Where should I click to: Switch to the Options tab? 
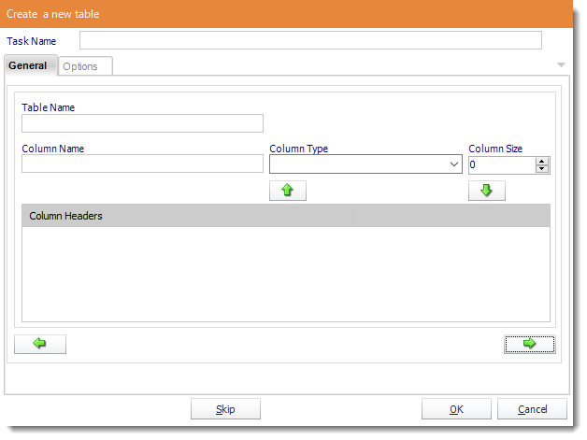[x=85, y=66]
